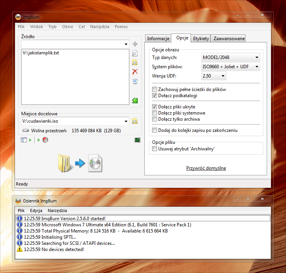286x273 pixels.
Task: Check Dodaj do kolejki zapisu po zakończeniu
Action: click(x=154, y=130)
